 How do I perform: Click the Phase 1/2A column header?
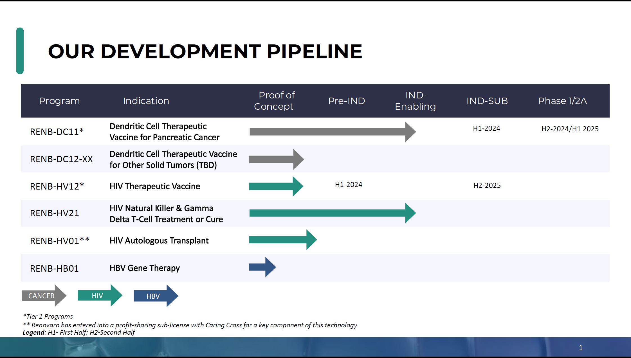[562, 101]
